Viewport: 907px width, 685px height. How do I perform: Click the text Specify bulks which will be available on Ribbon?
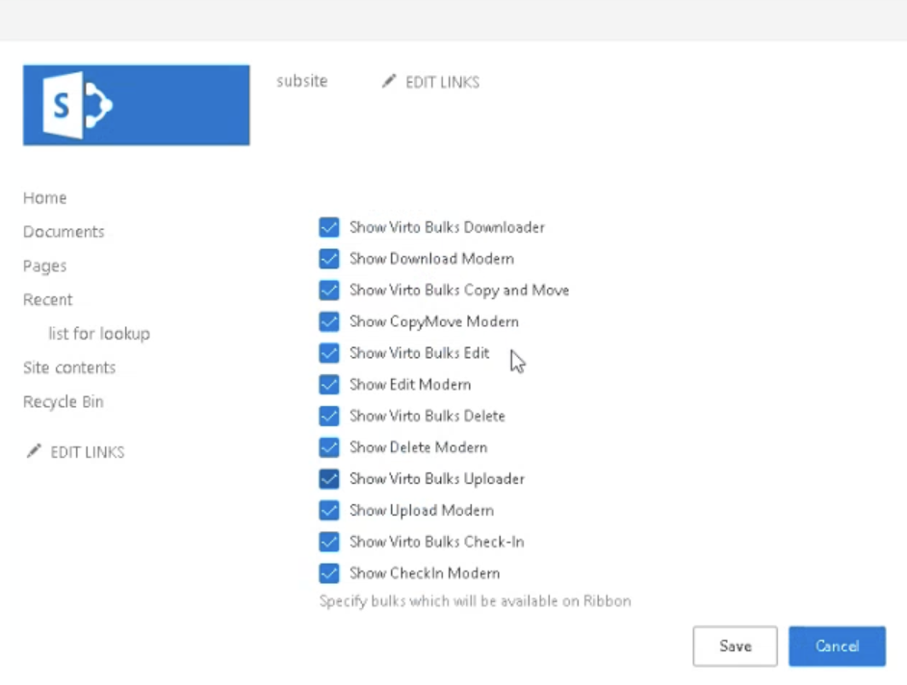(x=475, y=601)
